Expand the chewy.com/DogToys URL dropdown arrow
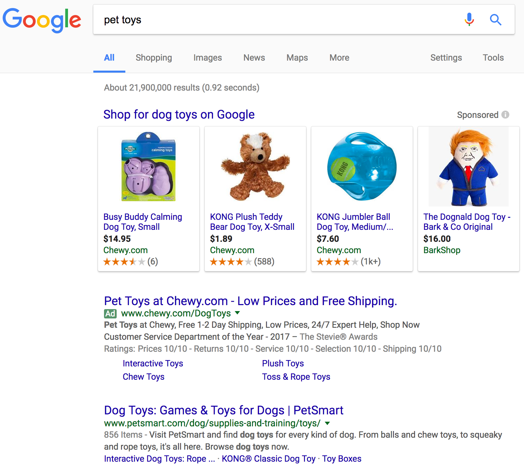The height and width of the screenshot is (467, 524). coord(237,313)
